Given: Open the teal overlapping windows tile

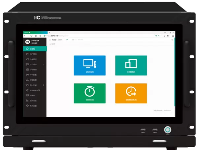Looking at the screenshot, I should (131, 65).
